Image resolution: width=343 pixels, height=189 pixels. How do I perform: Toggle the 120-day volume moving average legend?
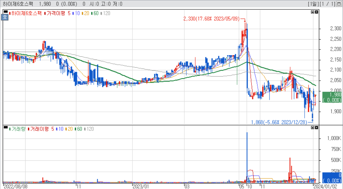[x=89, y=129]
